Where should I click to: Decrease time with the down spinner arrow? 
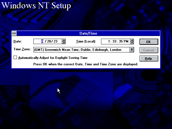(x=132, y=43)
